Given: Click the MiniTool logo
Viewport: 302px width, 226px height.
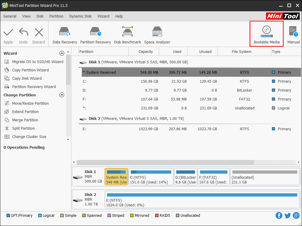Looking at the screenshot, I should [x=283, y=16].
